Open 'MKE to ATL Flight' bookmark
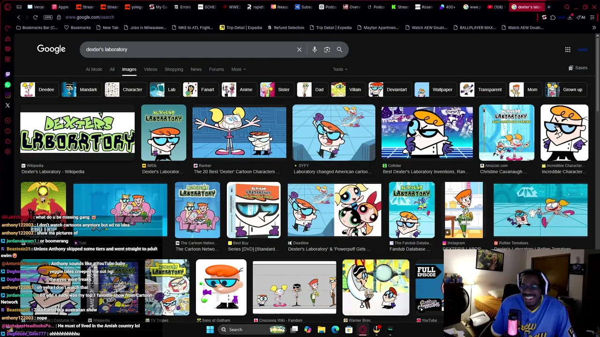 point(192,28)
